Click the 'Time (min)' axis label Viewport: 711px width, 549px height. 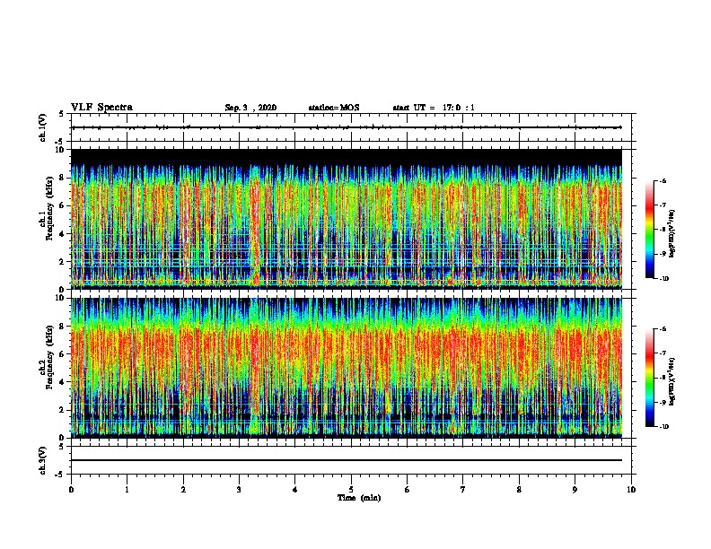(x=359, y=498)
